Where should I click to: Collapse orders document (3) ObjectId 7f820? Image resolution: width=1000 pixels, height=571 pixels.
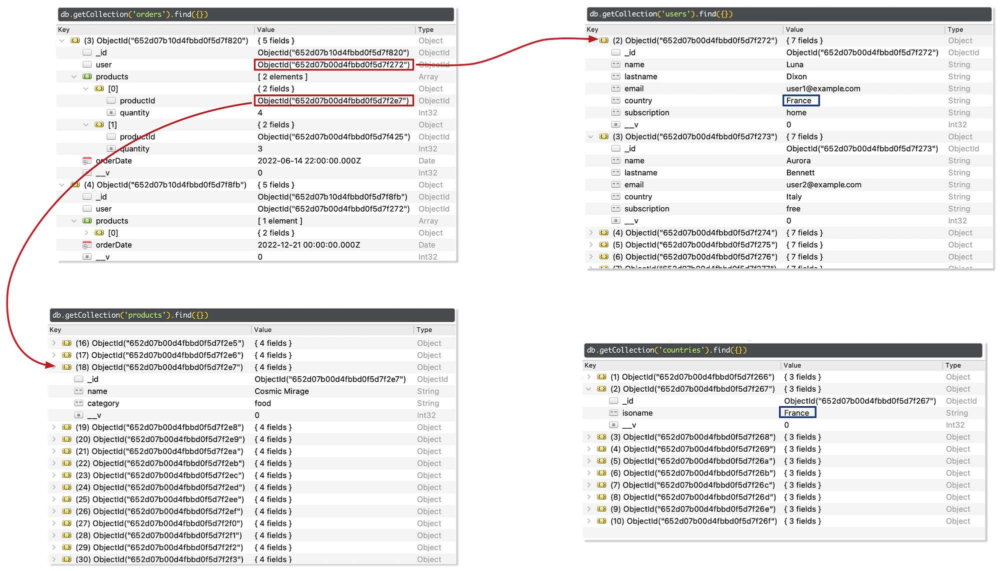(x=62, y=40)
